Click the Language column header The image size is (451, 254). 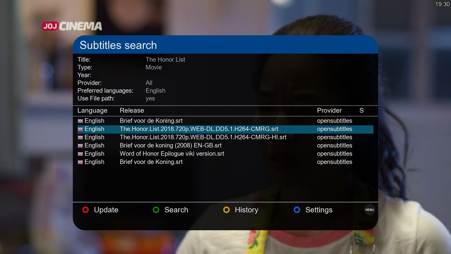pos(92,110)
